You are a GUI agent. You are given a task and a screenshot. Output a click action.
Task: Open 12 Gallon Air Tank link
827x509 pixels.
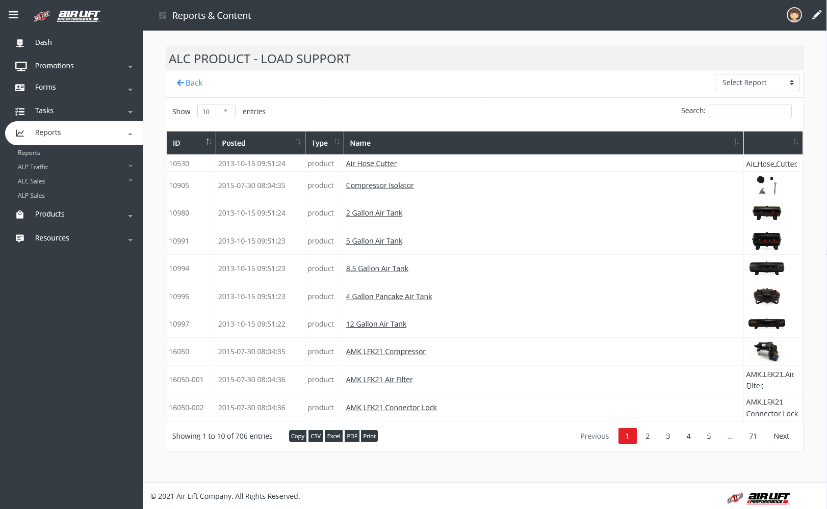(x=376, y=324)
